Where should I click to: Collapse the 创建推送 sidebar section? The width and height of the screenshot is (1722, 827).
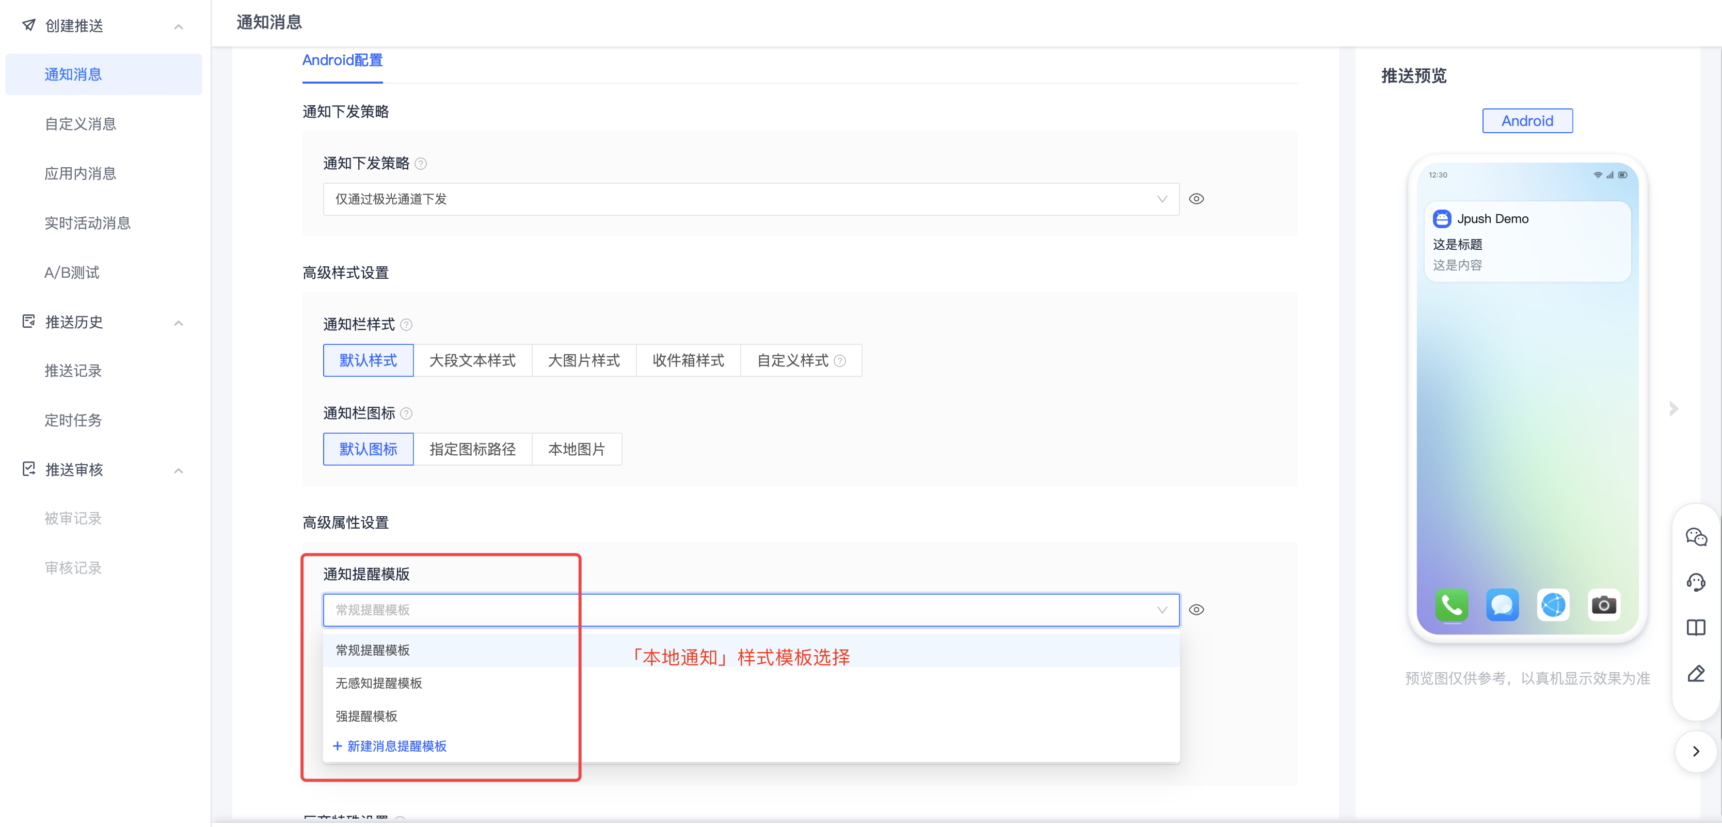[x=178, y=27]
